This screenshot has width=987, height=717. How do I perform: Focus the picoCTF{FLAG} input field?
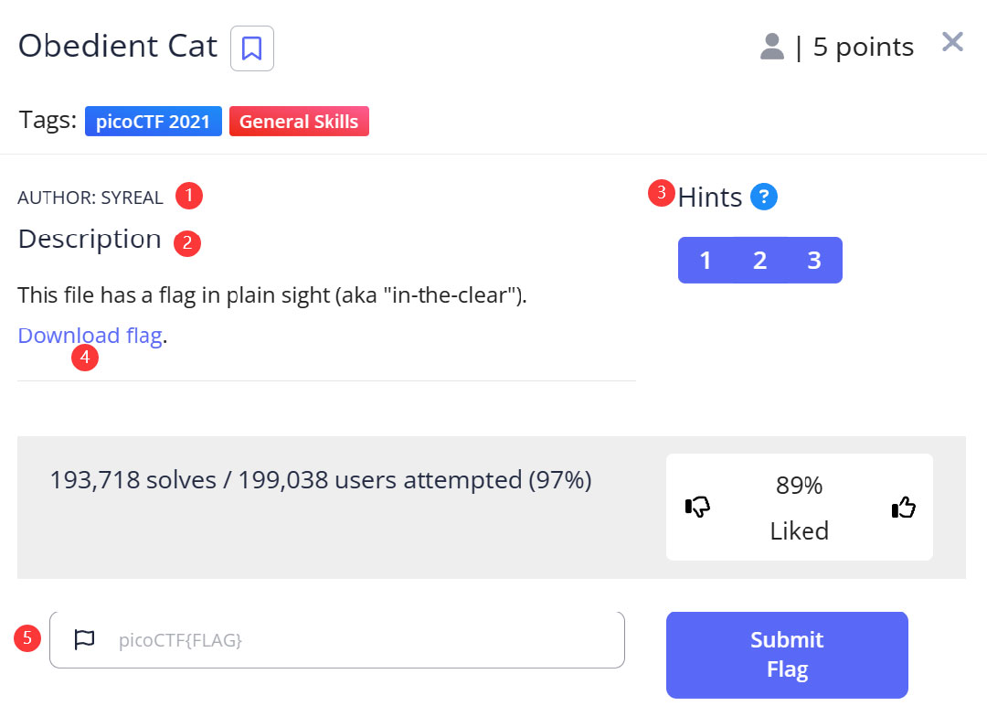click(x=366, y=640)
